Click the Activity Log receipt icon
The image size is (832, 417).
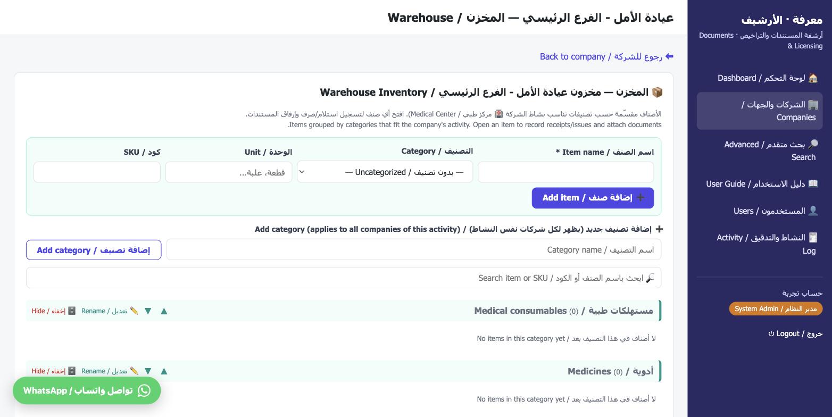click(813, 238)
